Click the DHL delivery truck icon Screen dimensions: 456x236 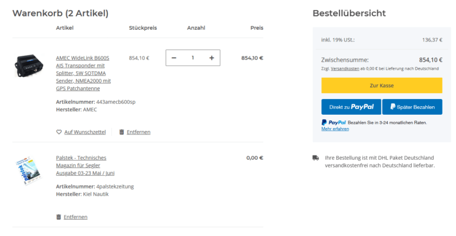316,158
